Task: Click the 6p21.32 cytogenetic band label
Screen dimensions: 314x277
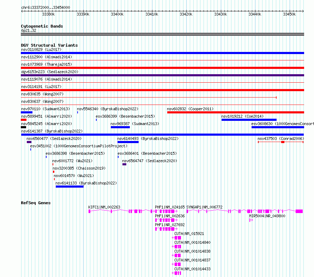Action: pyautogui.click(x=29, y=30)
